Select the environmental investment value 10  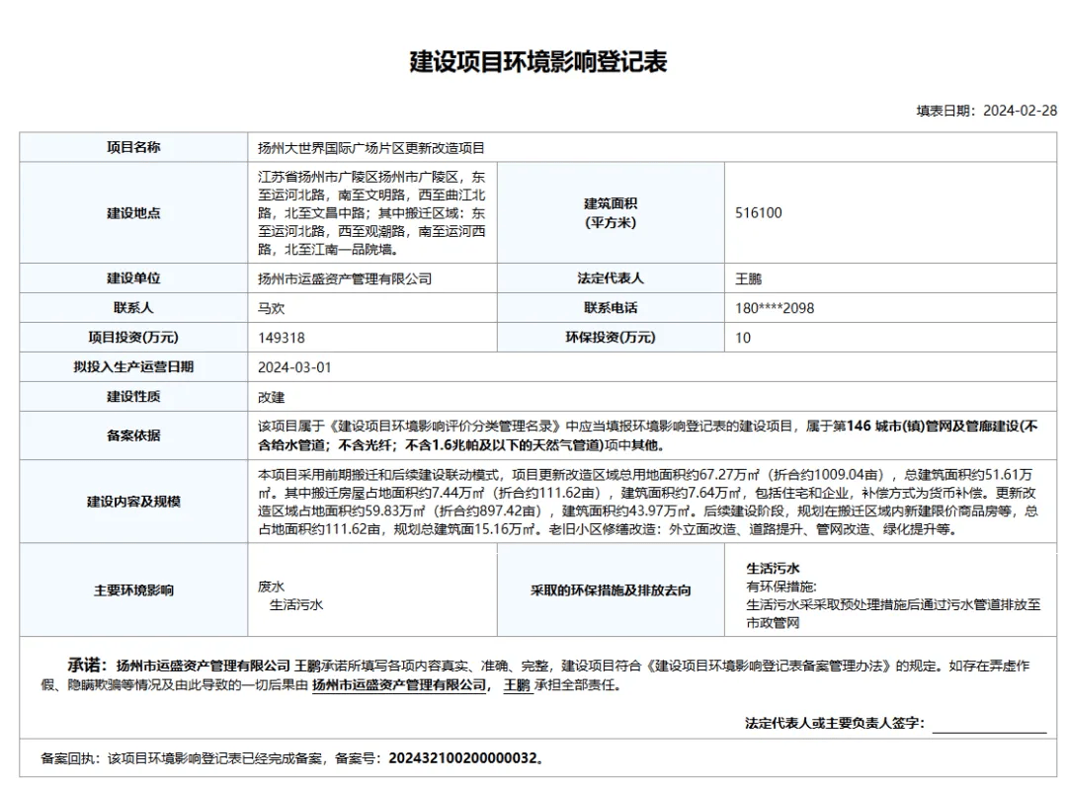743,338
